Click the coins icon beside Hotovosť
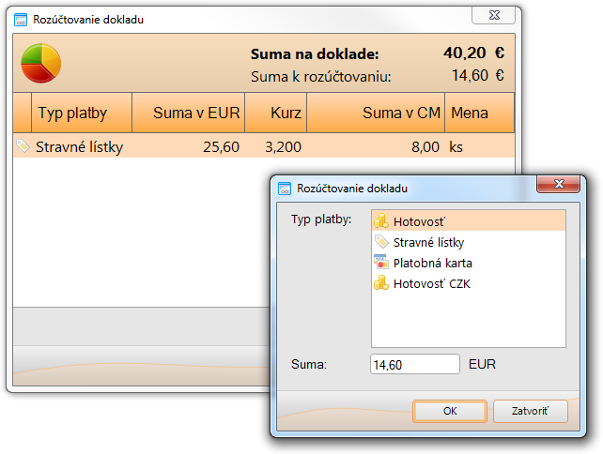The width and height of the screenshot is (603, 454). coord(381,221)
